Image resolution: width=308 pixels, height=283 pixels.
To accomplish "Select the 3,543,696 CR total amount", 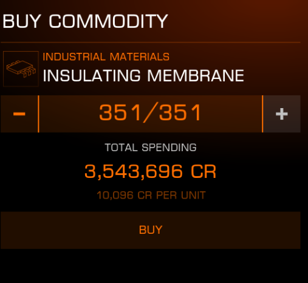I will (151, 171).
